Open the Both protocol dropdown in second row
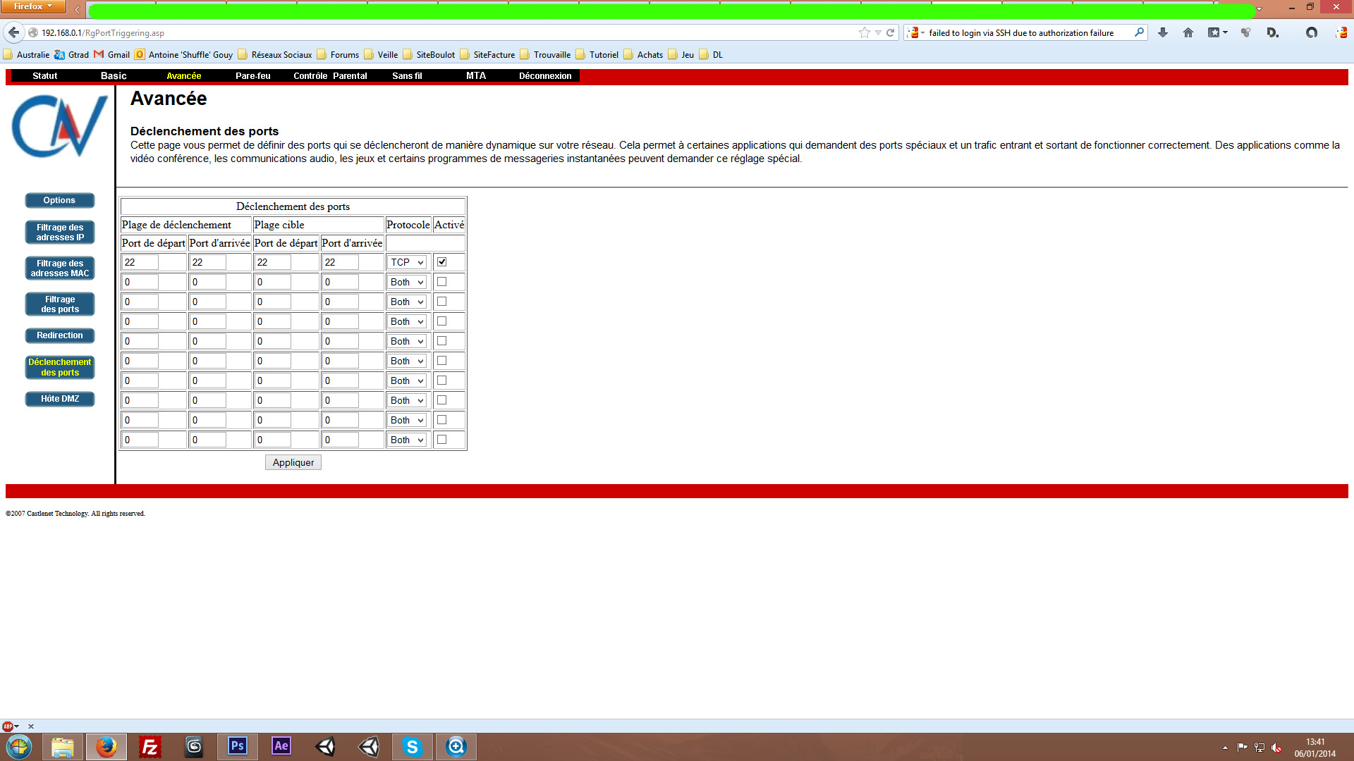 click(x=407, y=282)
